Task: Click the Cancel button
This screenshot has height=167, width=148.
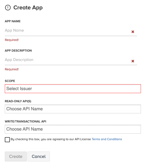Action: coord(39,156)
